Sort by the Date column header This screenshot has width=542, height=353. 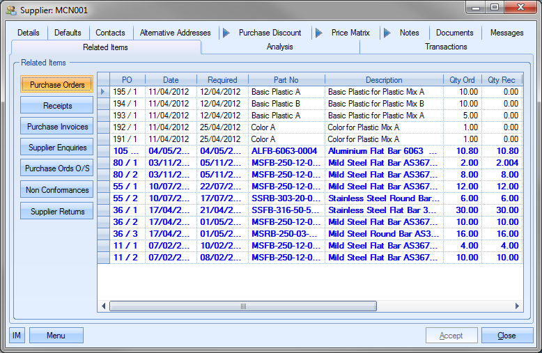pos(171,80)
